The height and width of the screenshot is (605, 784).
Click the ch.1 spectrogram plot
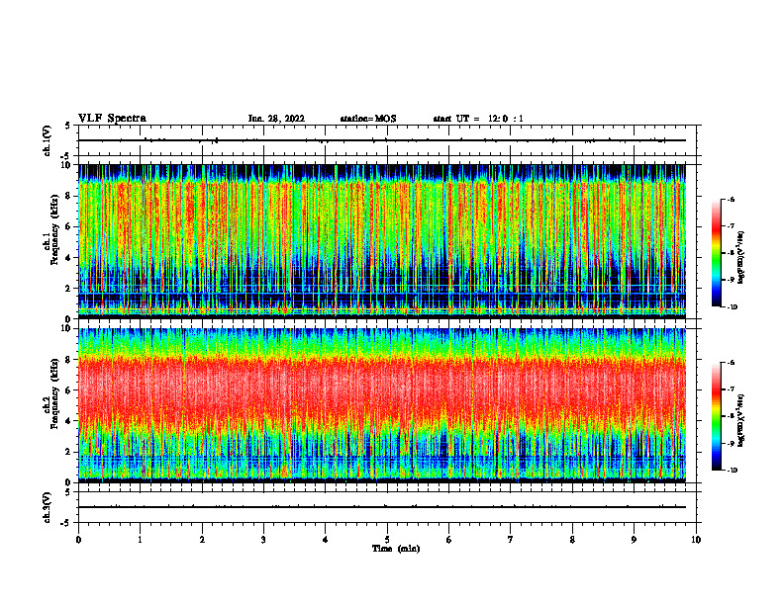(x=382, y=241)
